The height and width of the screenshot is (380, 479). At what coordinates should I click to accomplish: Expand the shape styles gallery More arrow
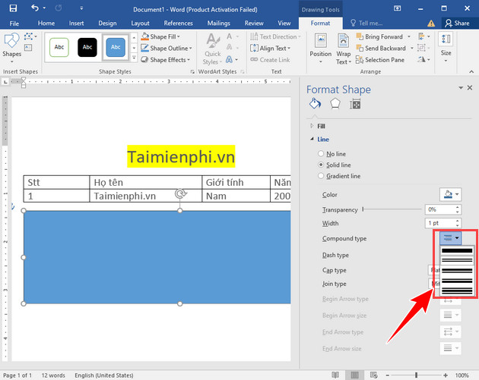(134, 58)
